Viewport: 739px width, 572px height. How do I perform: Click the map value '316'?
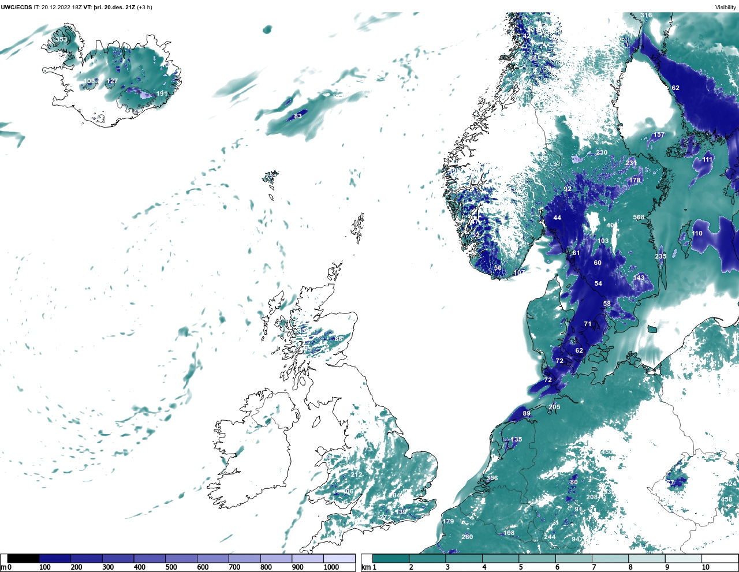[647, 16]
